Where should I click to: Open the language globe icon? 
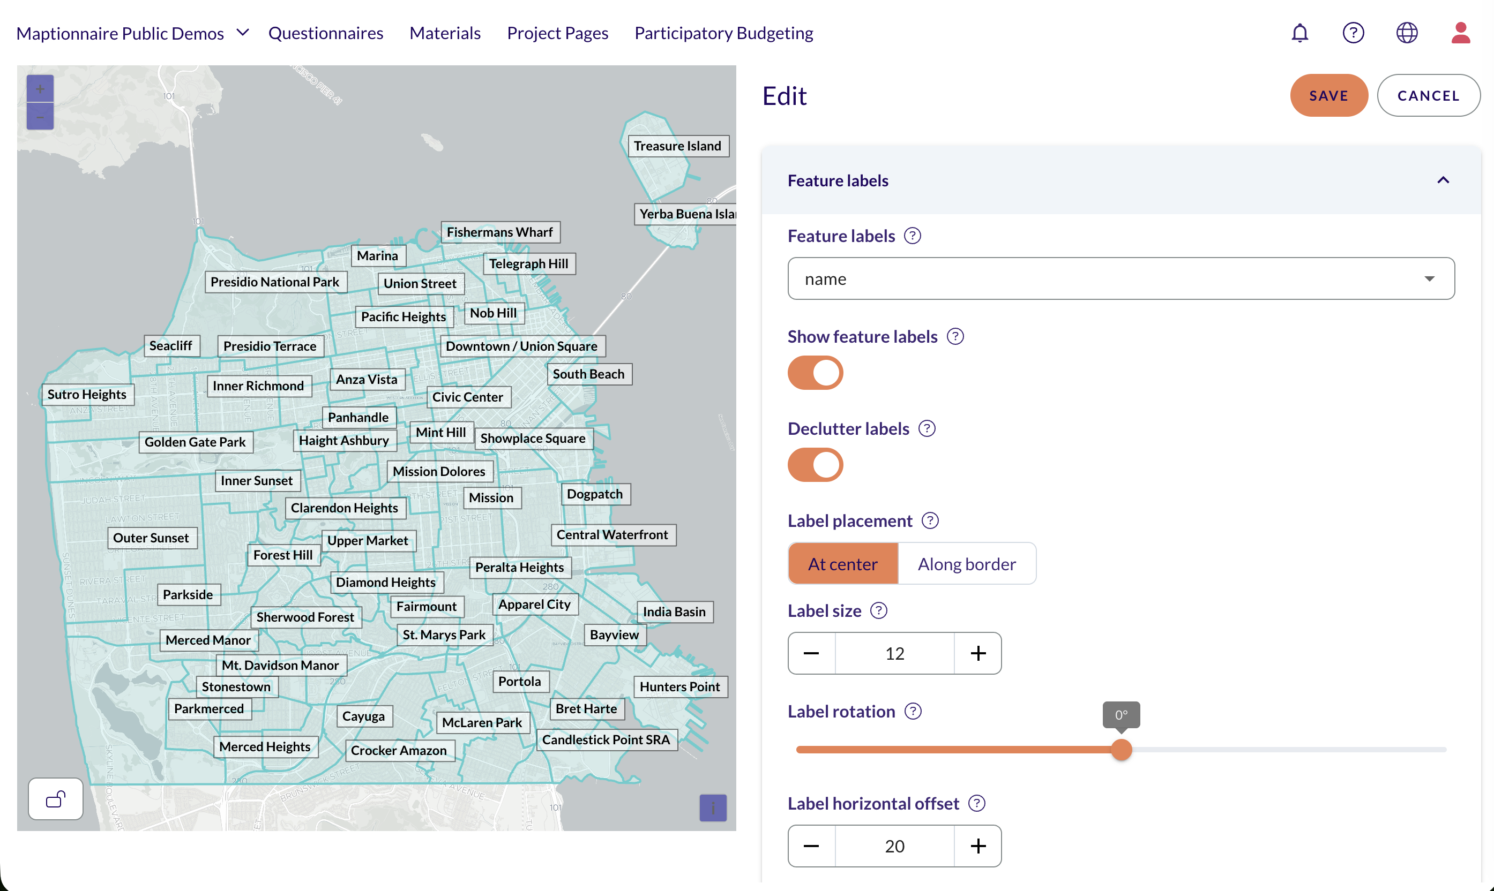1406,33
